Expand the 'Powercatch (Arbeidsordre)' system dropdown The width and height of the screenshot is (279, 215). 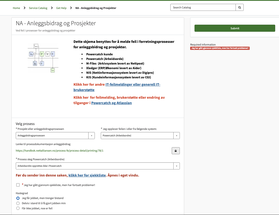140,136
